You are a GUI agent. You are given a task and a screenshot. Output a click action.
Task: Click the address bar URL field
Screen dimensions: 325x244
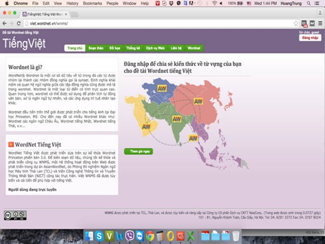click(152, 23)
